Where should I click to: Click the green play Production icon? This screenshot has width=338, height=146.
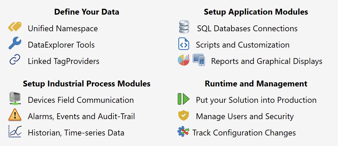(184, 99)
